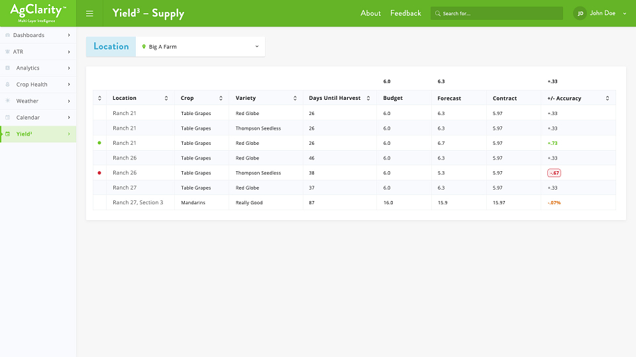Click the hamburger menu icon
This screenshot has width=636, height=357.
[x=89, y=13]
